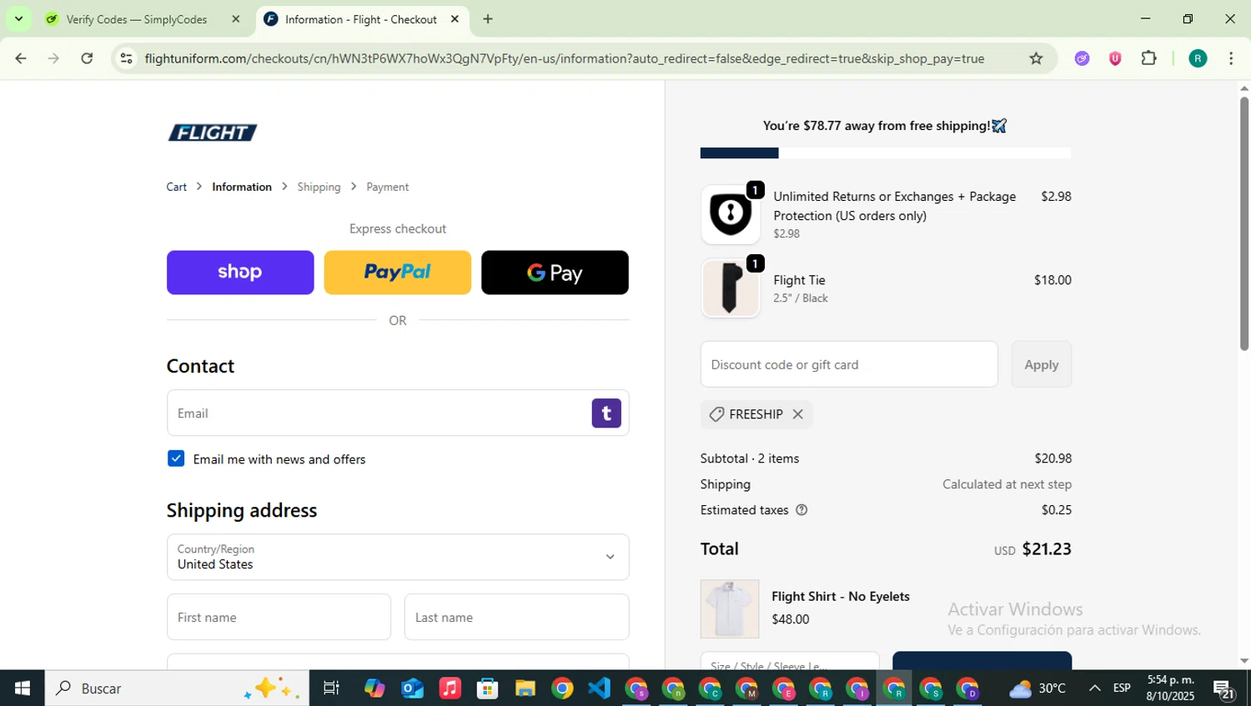Uncheck Email me with news and offers
The image size is (1251, 706).
[x=176, y=458]
